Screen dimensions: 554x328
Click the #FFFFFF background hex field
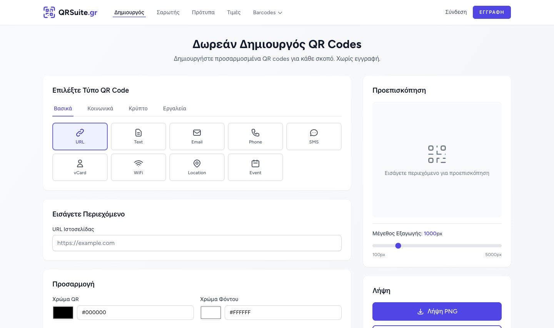click(283, 313)
